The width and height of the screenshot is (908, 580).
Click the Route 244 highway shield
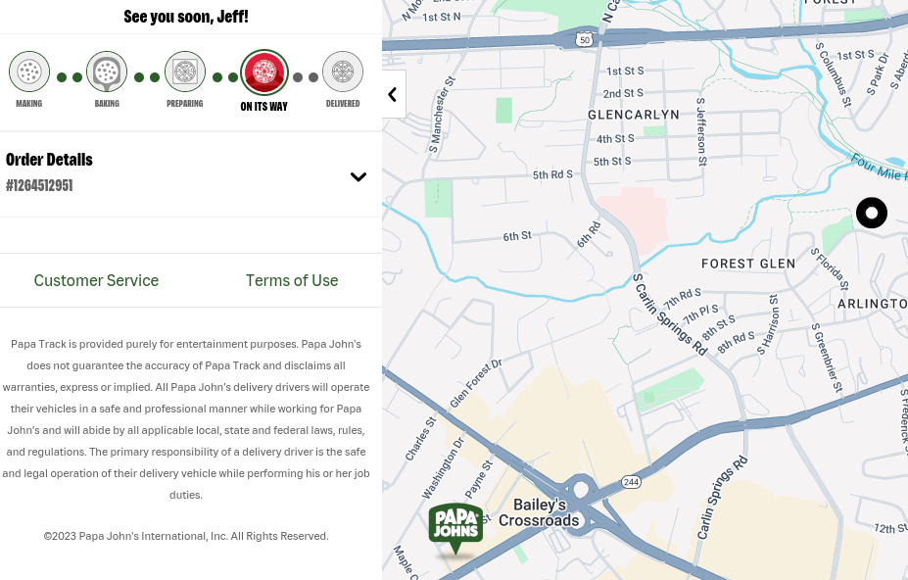631,482
